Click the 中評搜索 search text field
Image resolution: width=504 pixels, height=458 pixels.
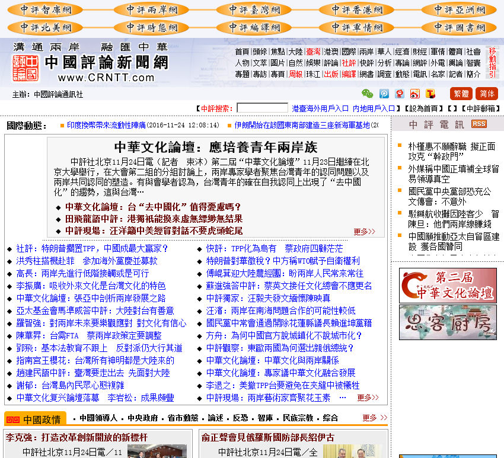point(262,108)
